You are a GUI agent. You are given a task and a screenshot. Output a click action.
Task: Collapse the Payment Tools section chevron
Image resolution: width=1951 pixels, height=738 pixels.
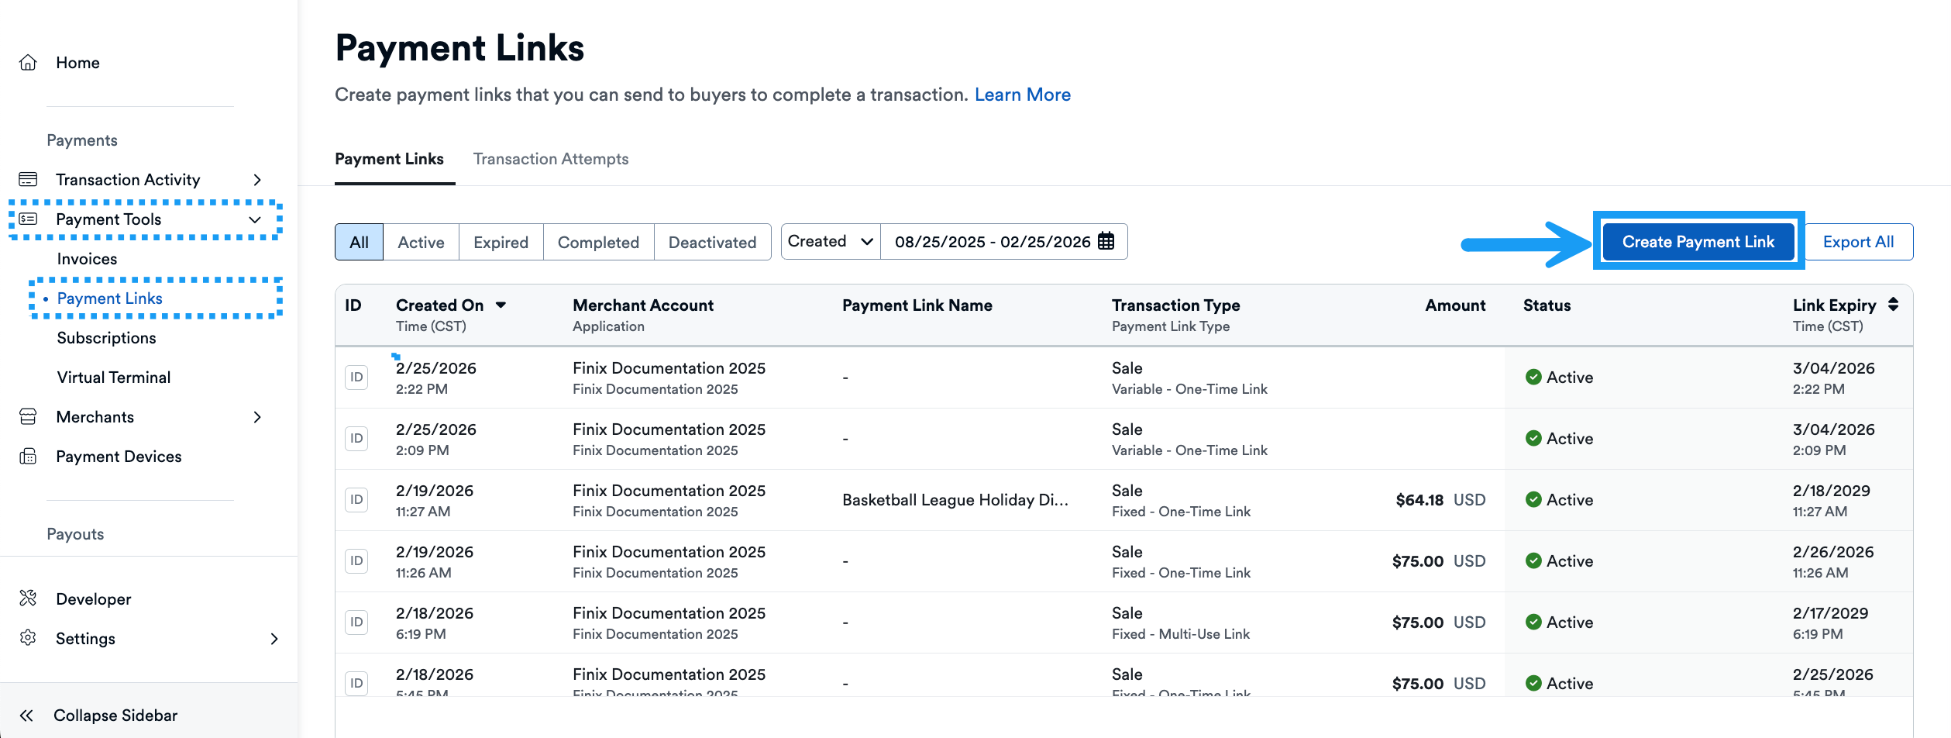(x=255, y=219)
